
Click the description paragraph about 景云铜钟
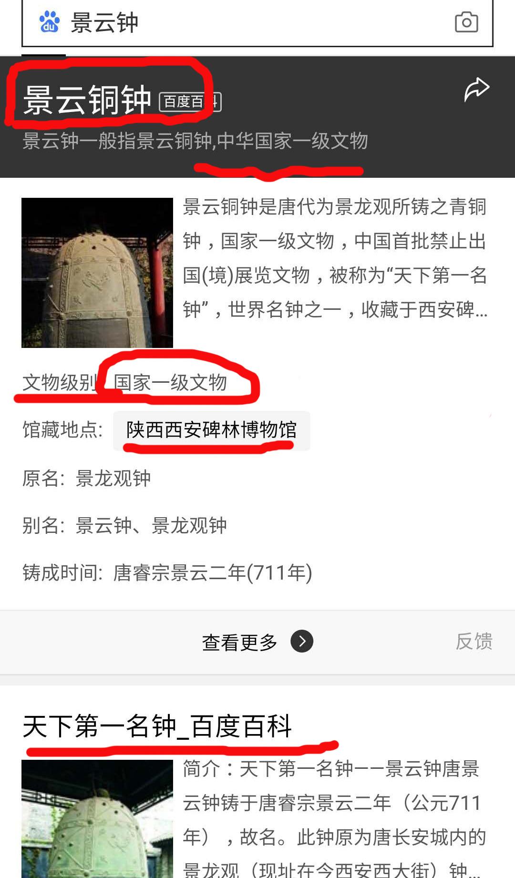coord(335,258)
